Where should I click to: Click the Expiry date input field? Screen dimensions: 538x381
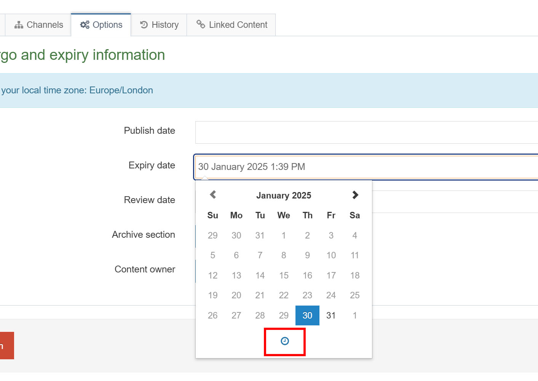pos(366,167)
